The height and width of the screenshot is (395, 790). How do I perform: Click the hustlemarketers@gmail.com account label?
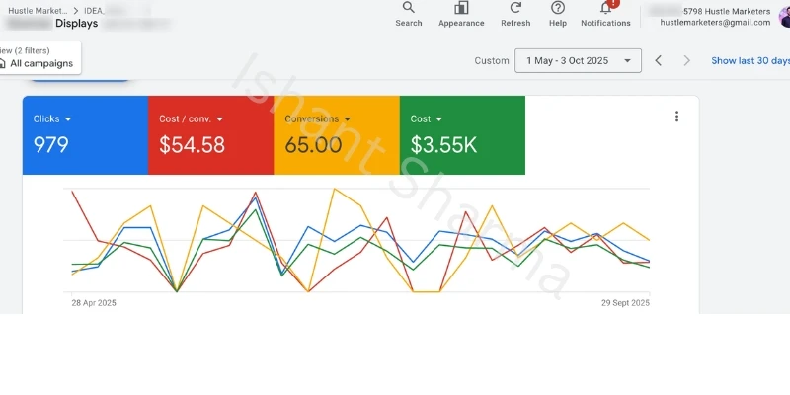[715, 22]
